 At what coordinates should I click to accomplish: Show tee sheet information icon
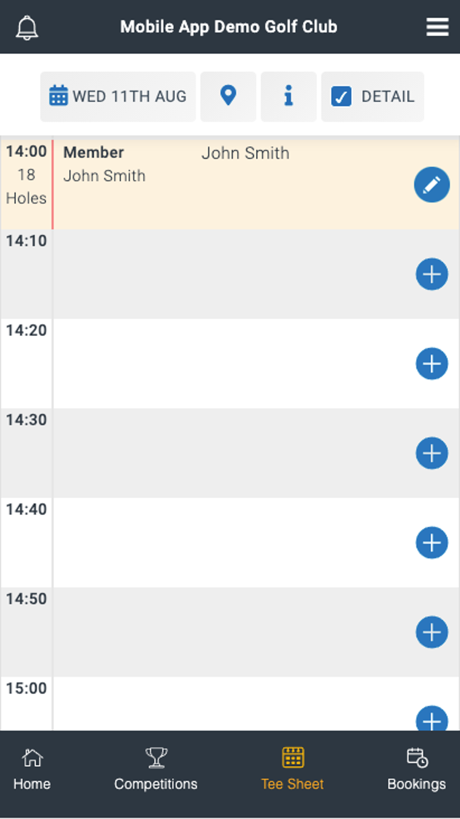click(x=289, y=96)
